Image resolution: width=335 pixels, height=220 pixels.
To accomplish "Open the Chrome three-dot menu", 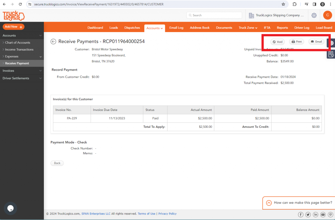I will point(330,4).
